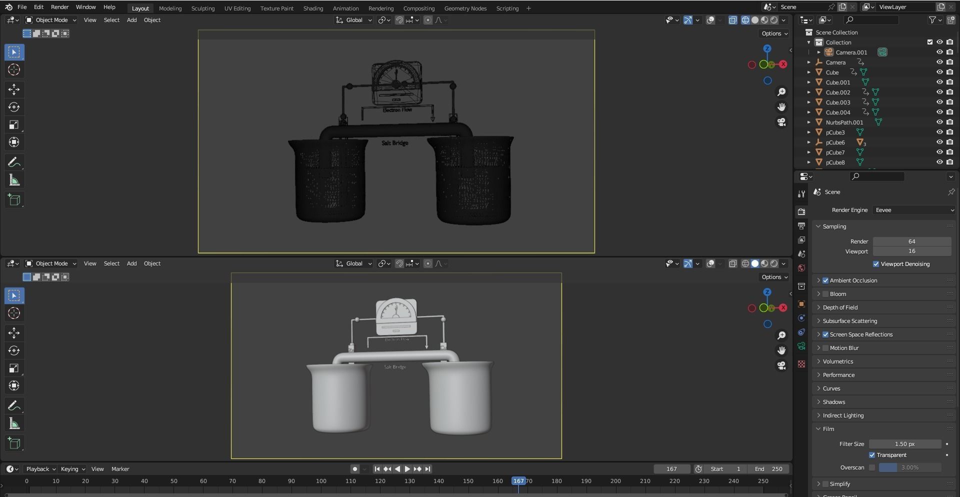The height and width of the screenshot is (497, 960).
Task: Jump to timeline start button
Action: pyautogui.click(x=377, y=469)
